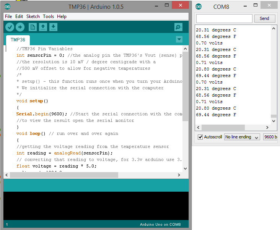Image resolution: width=280 pixels, height=230 pixels.
Task: Click the 'void loop()' code line
Action: click(67, 133)
